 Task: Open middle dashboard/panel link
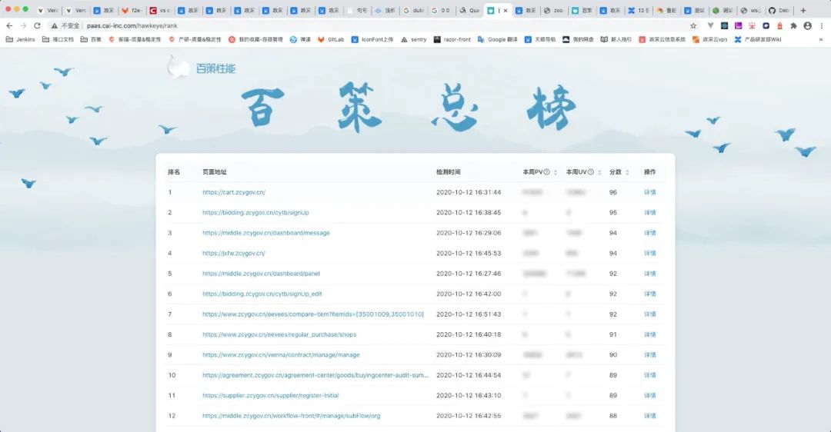[262, 274]
